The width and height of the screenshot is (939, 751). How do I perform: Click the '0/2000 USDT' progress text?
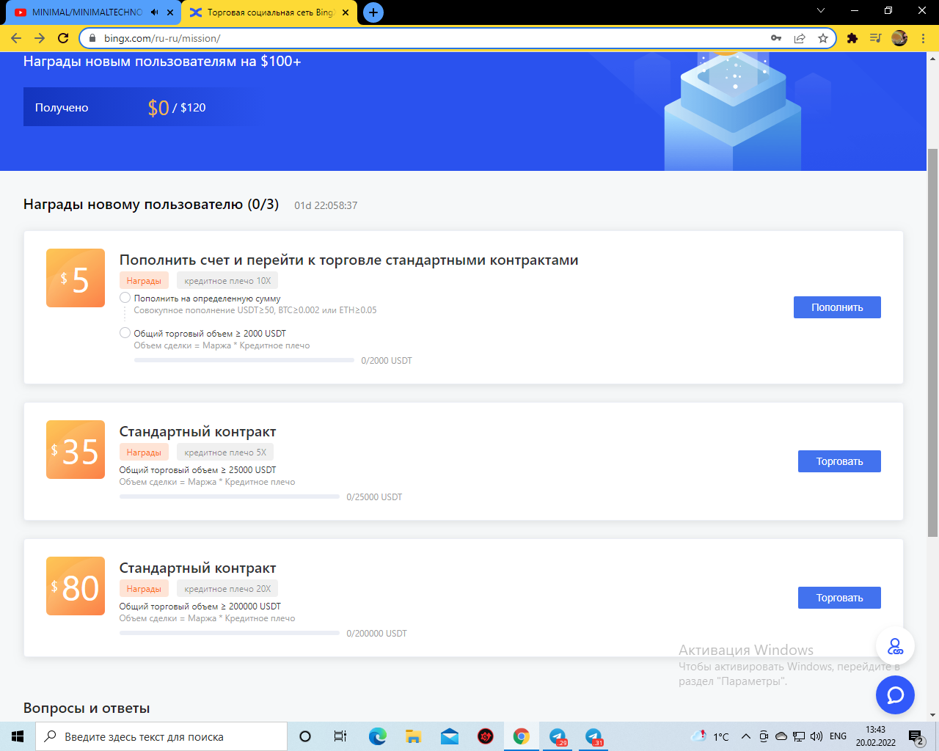tap(387, 360)
